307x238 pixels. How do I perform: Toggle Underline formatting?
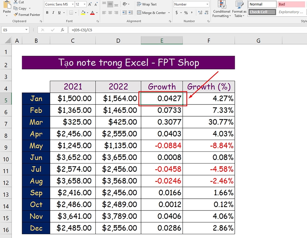coord(59,13)
